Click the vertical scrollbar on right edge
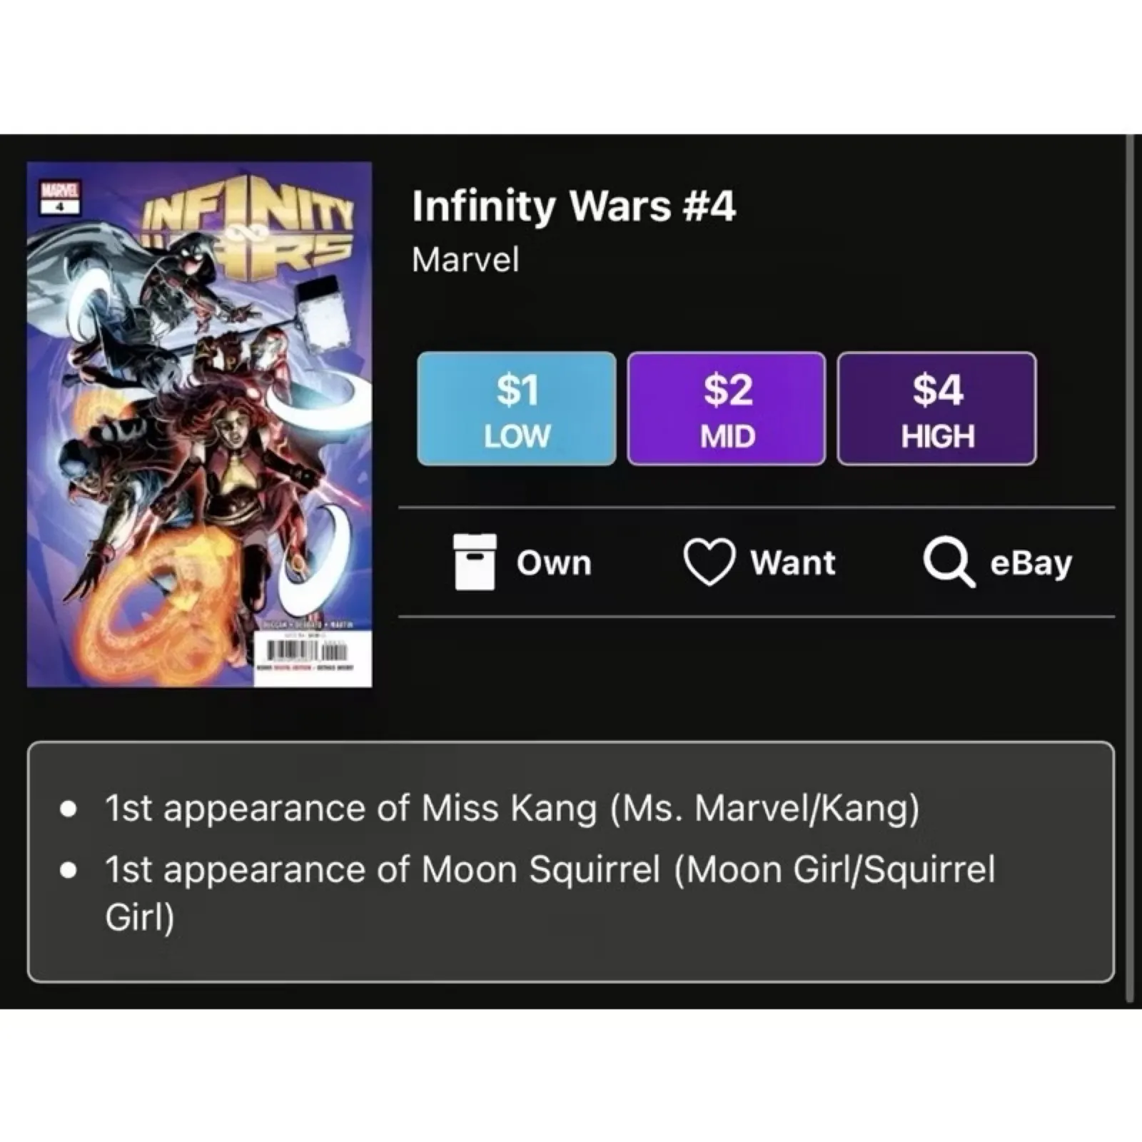This screenshot has height=1142, width=1142. [1129, 571]
